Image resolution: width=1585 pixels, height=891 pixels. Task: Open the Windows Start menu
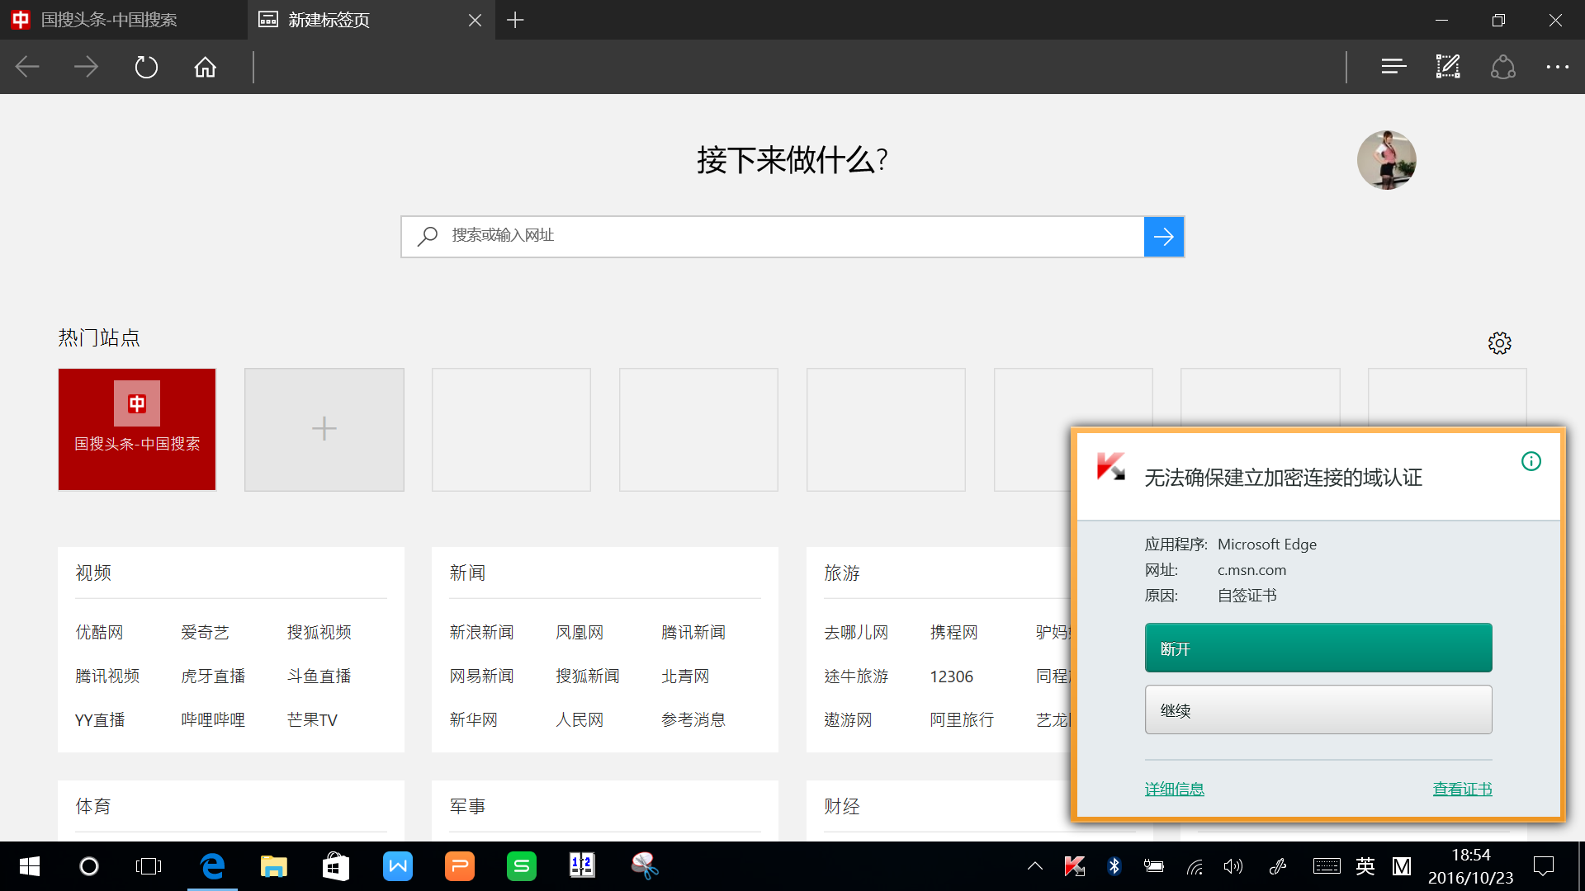(x=30, y=866)
